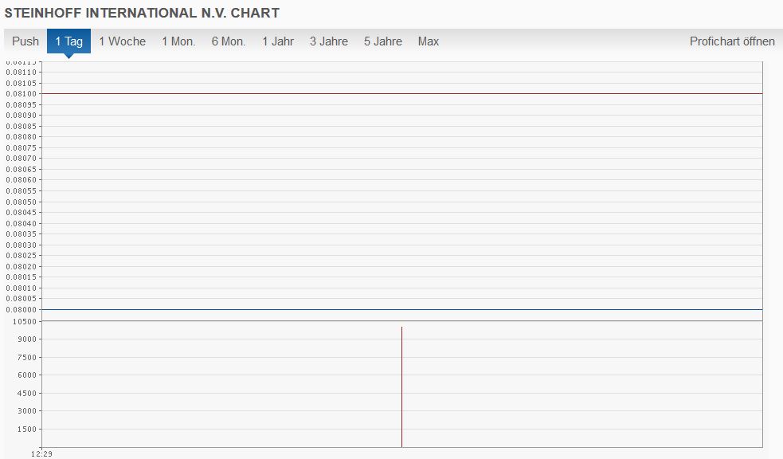This screenshot has width=783, height=459.
Task: Select the "1 Jahr" chart tab
Action: (x=277, y=41)
